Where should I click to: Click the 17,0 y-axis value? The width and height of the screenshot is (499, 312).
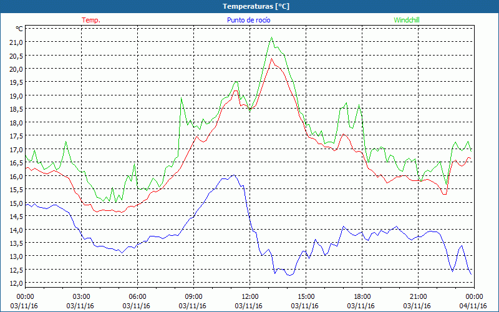click(x=17, y=149)
